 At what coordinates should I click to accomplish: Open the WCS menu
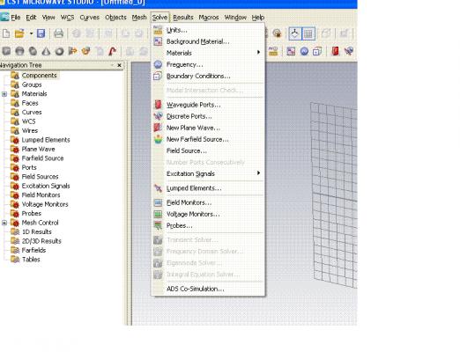pos(67,18)
